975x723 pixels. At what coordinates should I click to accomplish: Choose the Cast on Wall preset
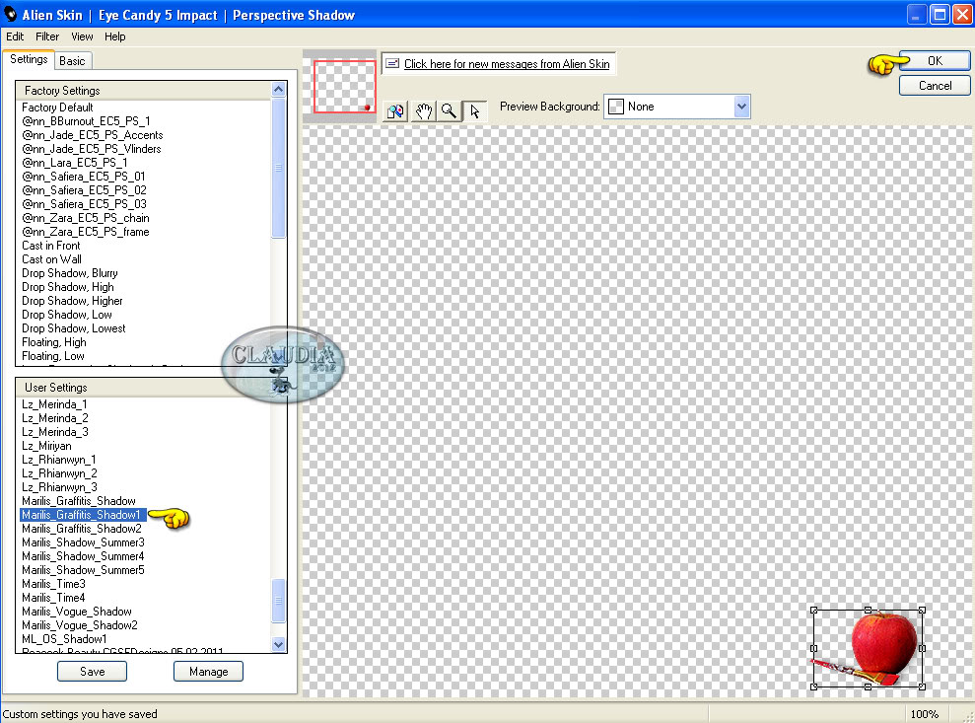51,258
